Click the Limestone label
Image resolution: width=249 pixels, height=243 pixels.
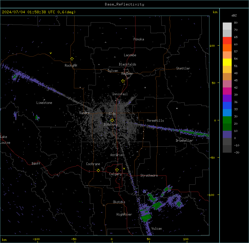click(44, 103)
